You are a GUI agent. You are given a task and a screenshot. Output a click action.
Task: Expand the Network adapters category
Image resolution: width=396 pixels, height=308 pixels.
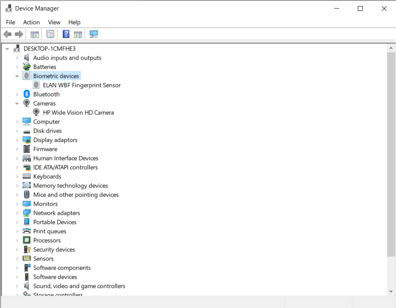click(17, 213)
